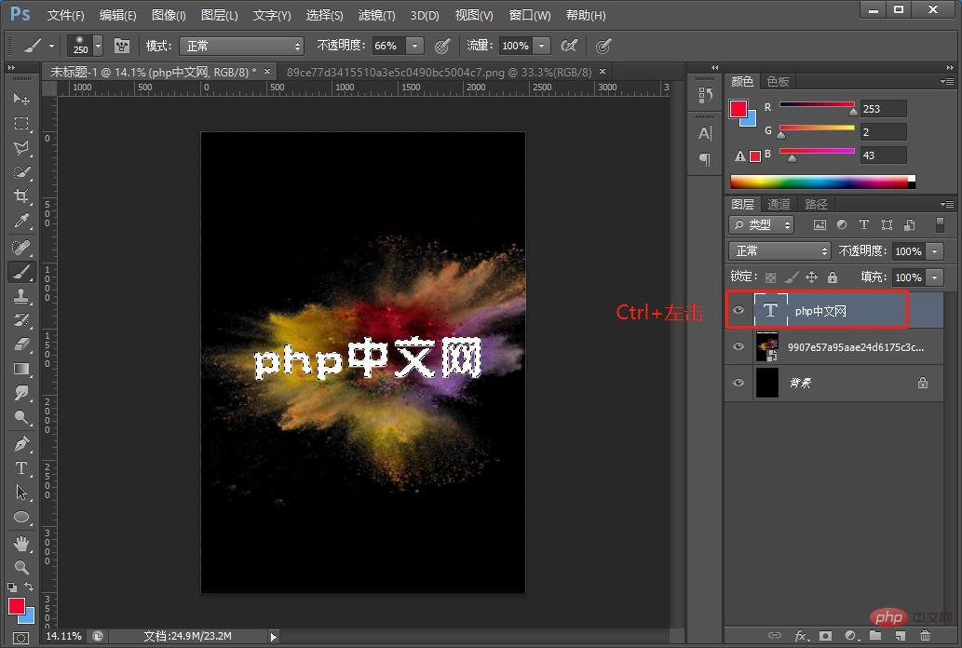Reset default foreground and background colors
The width and height of the screenshot is (962, 648).
point(12,587)
